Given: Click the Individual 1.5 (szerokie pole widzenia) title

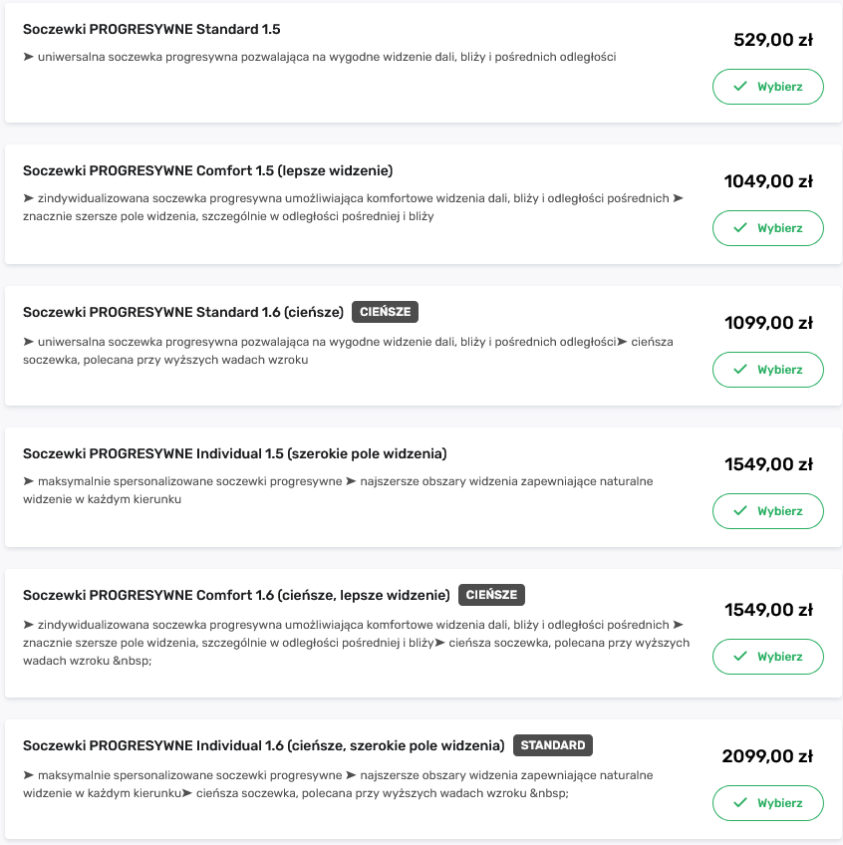Looking at the screenshot, I should (x=234, y=453).
